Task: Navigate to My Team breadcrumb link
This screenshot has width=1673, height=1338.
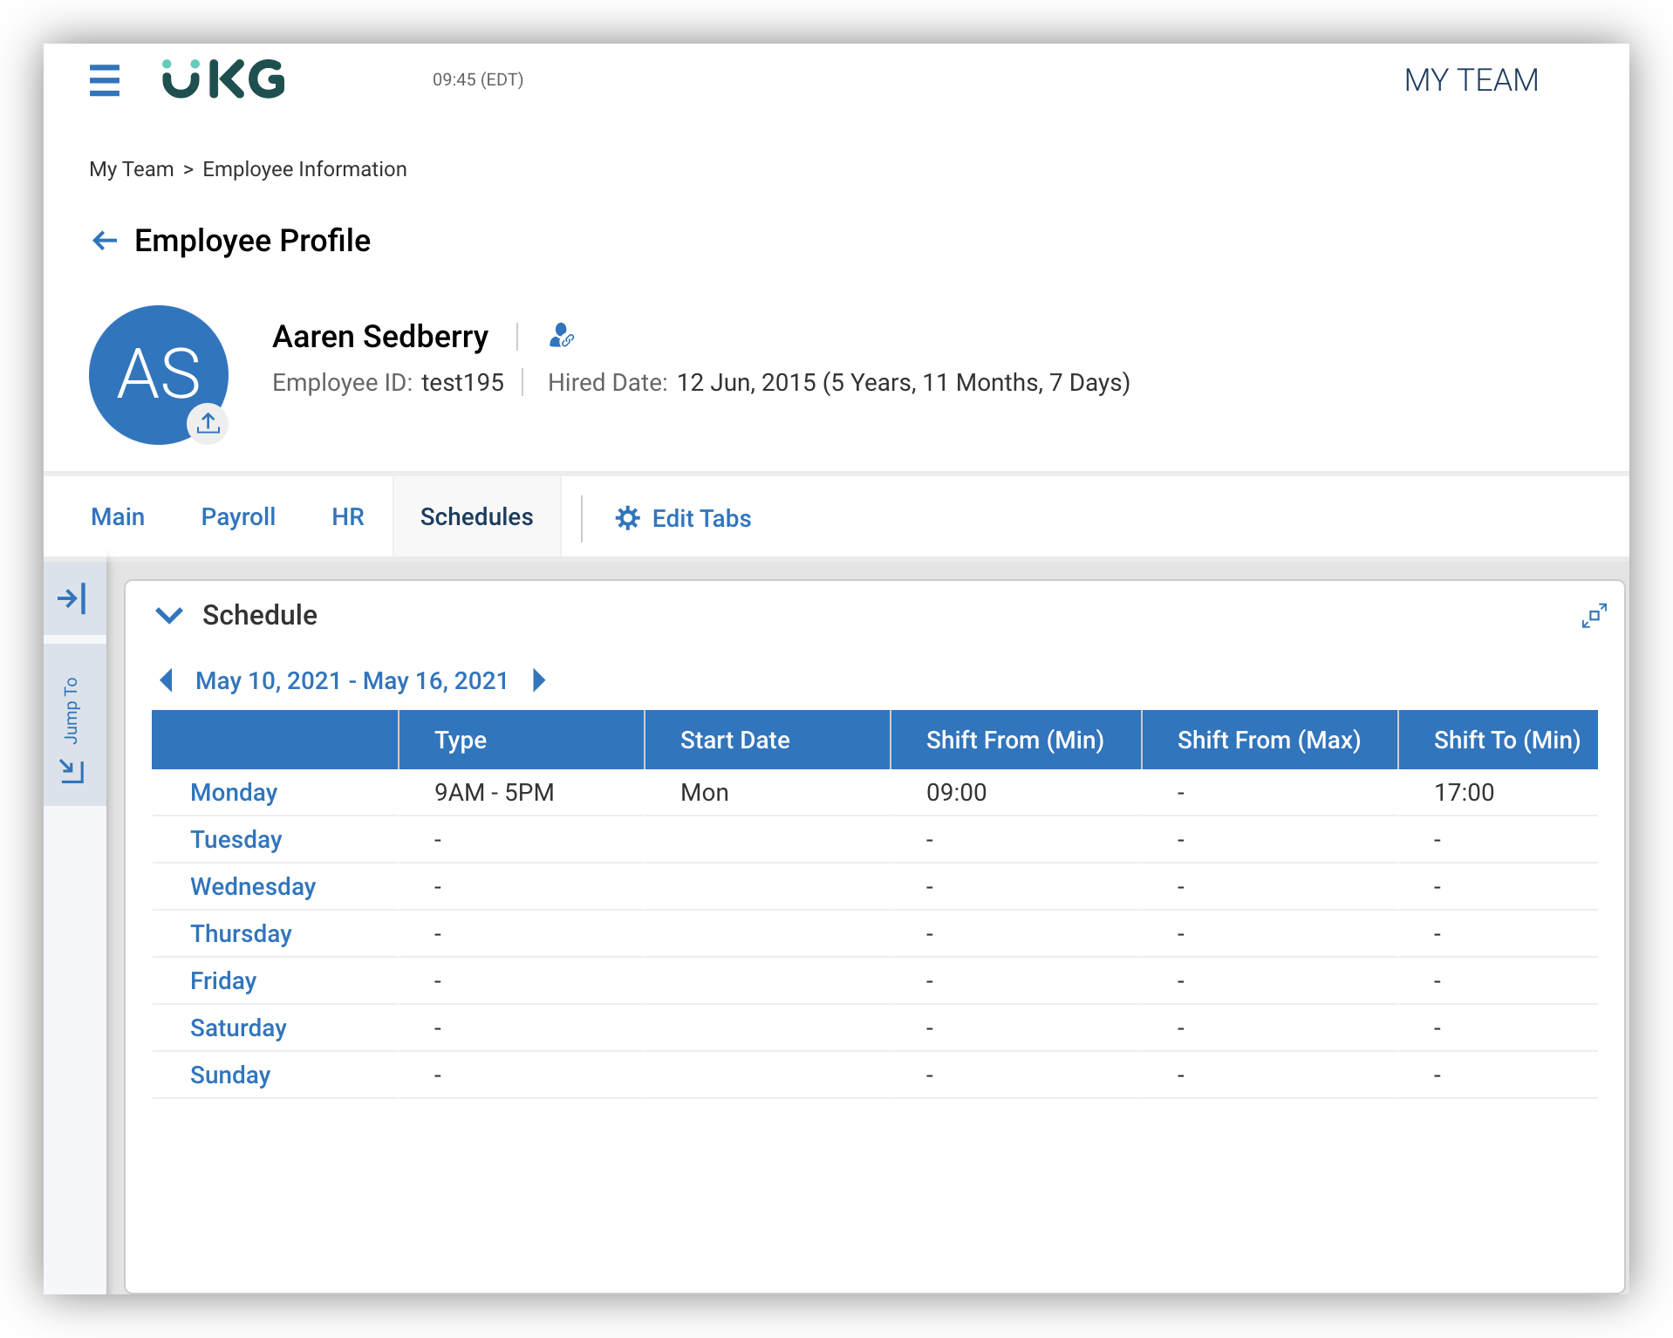Action: (132, 168)
